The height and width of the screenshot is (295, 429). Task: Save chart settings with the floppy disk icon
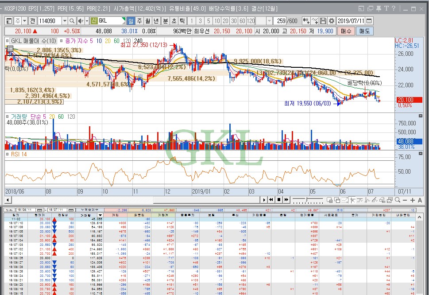(323, 21)
